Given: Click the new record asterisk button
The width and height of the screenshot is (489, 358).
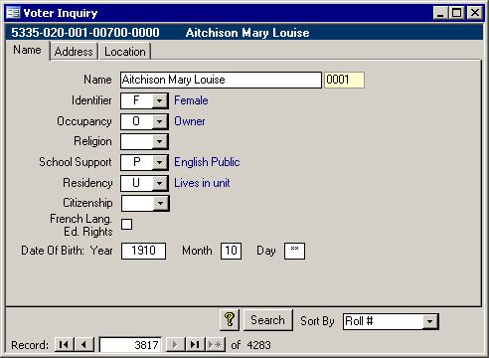Looking at the screenshot, I should click(216, 345).
